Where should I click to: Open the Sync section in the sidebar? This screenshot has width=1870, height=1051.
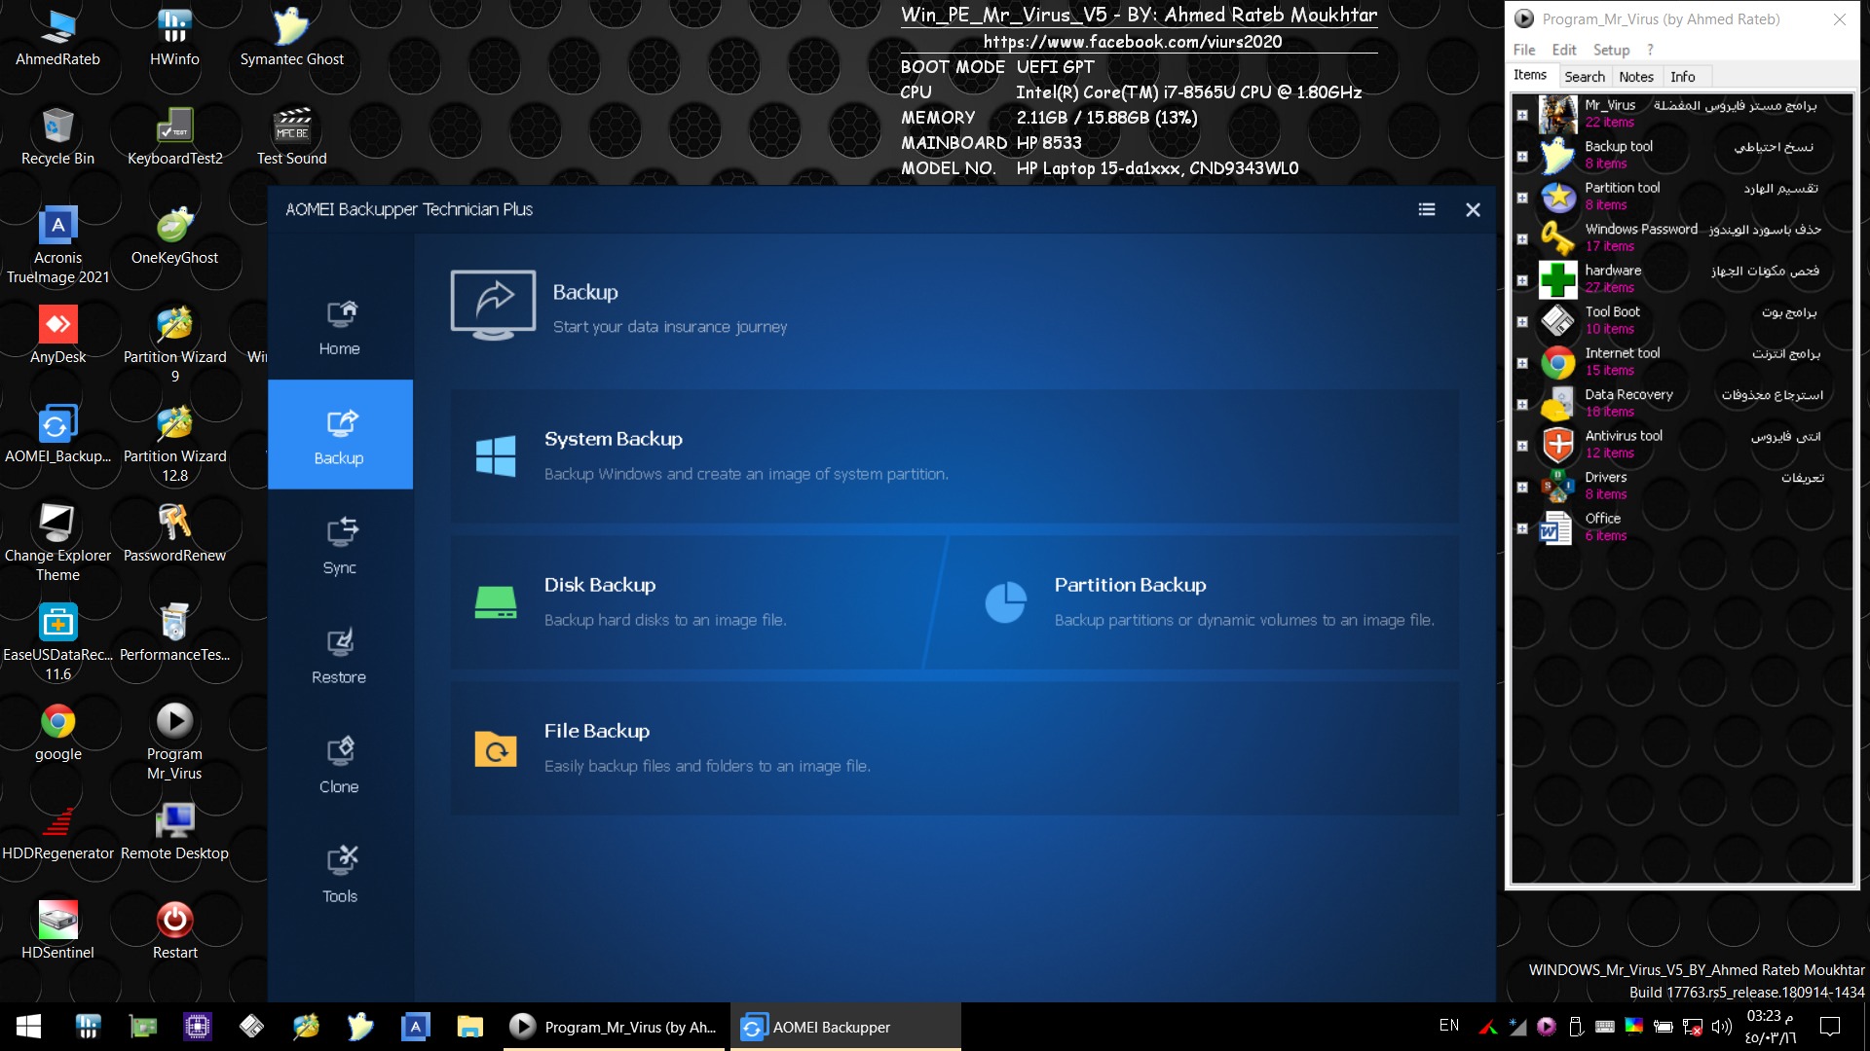click(339, 545)
